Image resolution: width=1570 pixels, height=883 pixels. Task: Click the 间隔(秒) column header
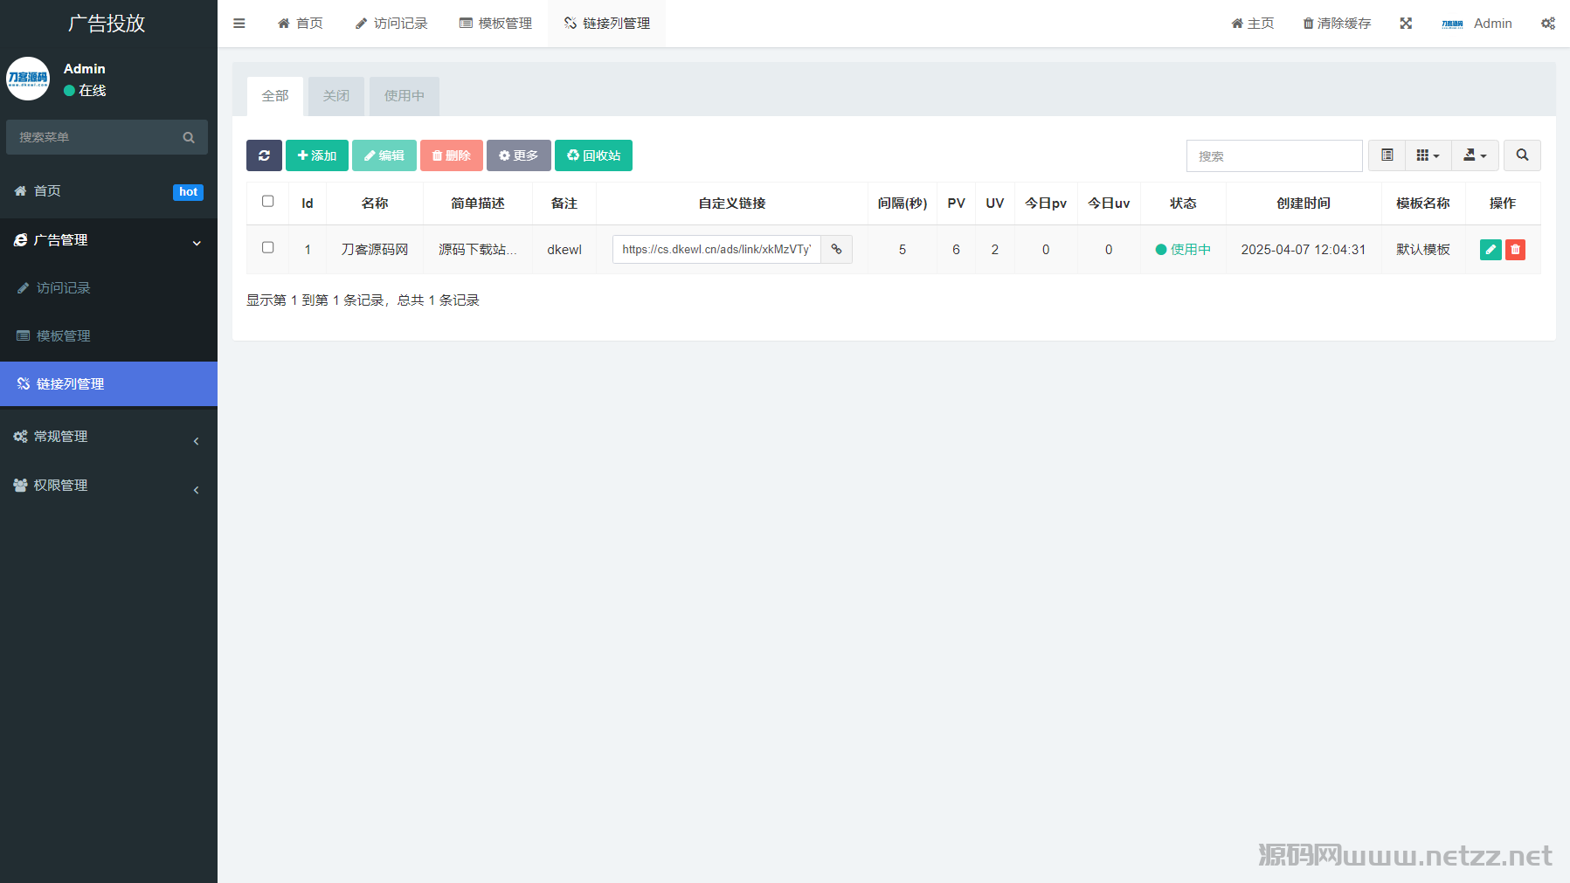pos(903,204)
